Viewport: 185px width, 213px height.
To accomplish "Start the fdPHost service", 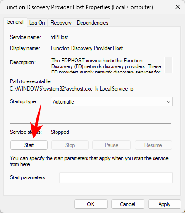I will coord(29,145).
